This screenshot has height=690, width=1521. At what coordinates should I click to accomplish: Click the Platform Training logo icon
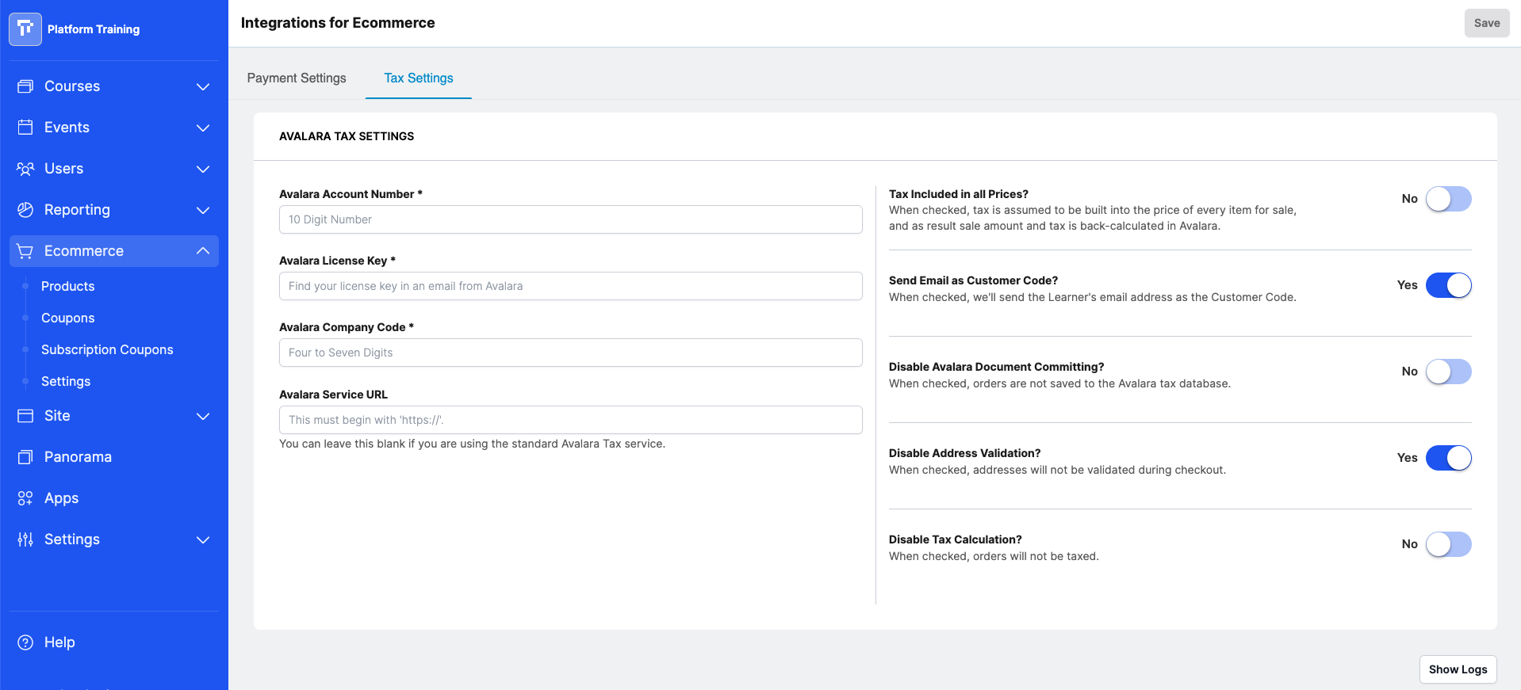coord(25,29)
